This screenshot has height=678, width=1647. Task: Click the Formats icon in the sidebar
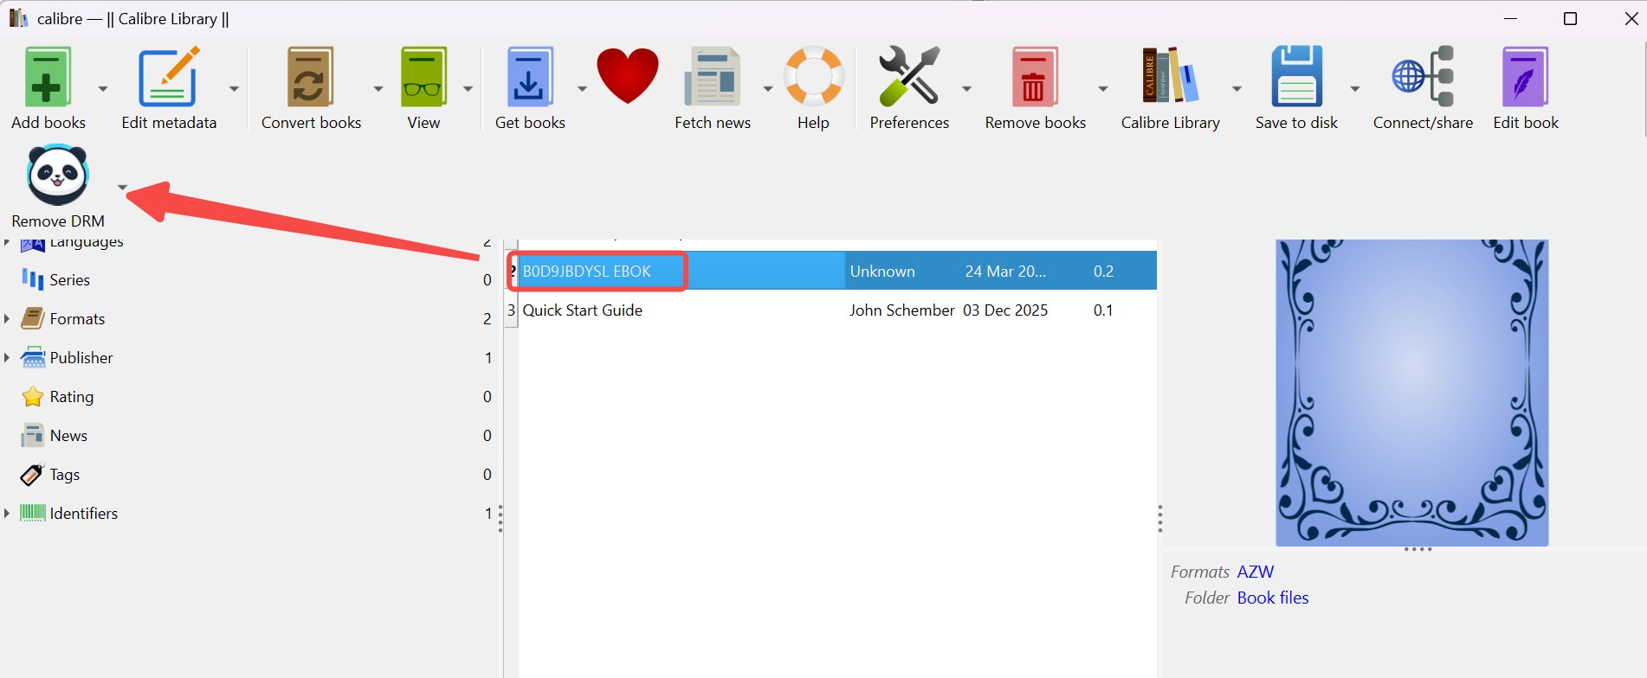click(32, 318)
